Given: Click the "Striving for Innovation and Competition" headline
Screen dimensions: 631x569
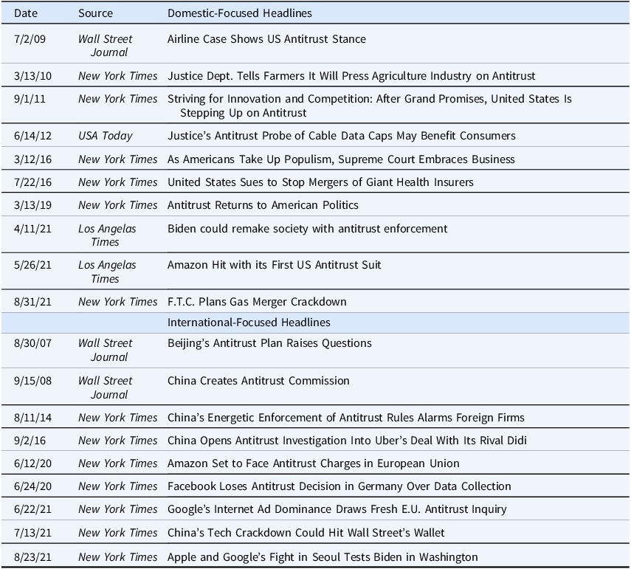Looking at the screenshot, I should tap(370, 106).
